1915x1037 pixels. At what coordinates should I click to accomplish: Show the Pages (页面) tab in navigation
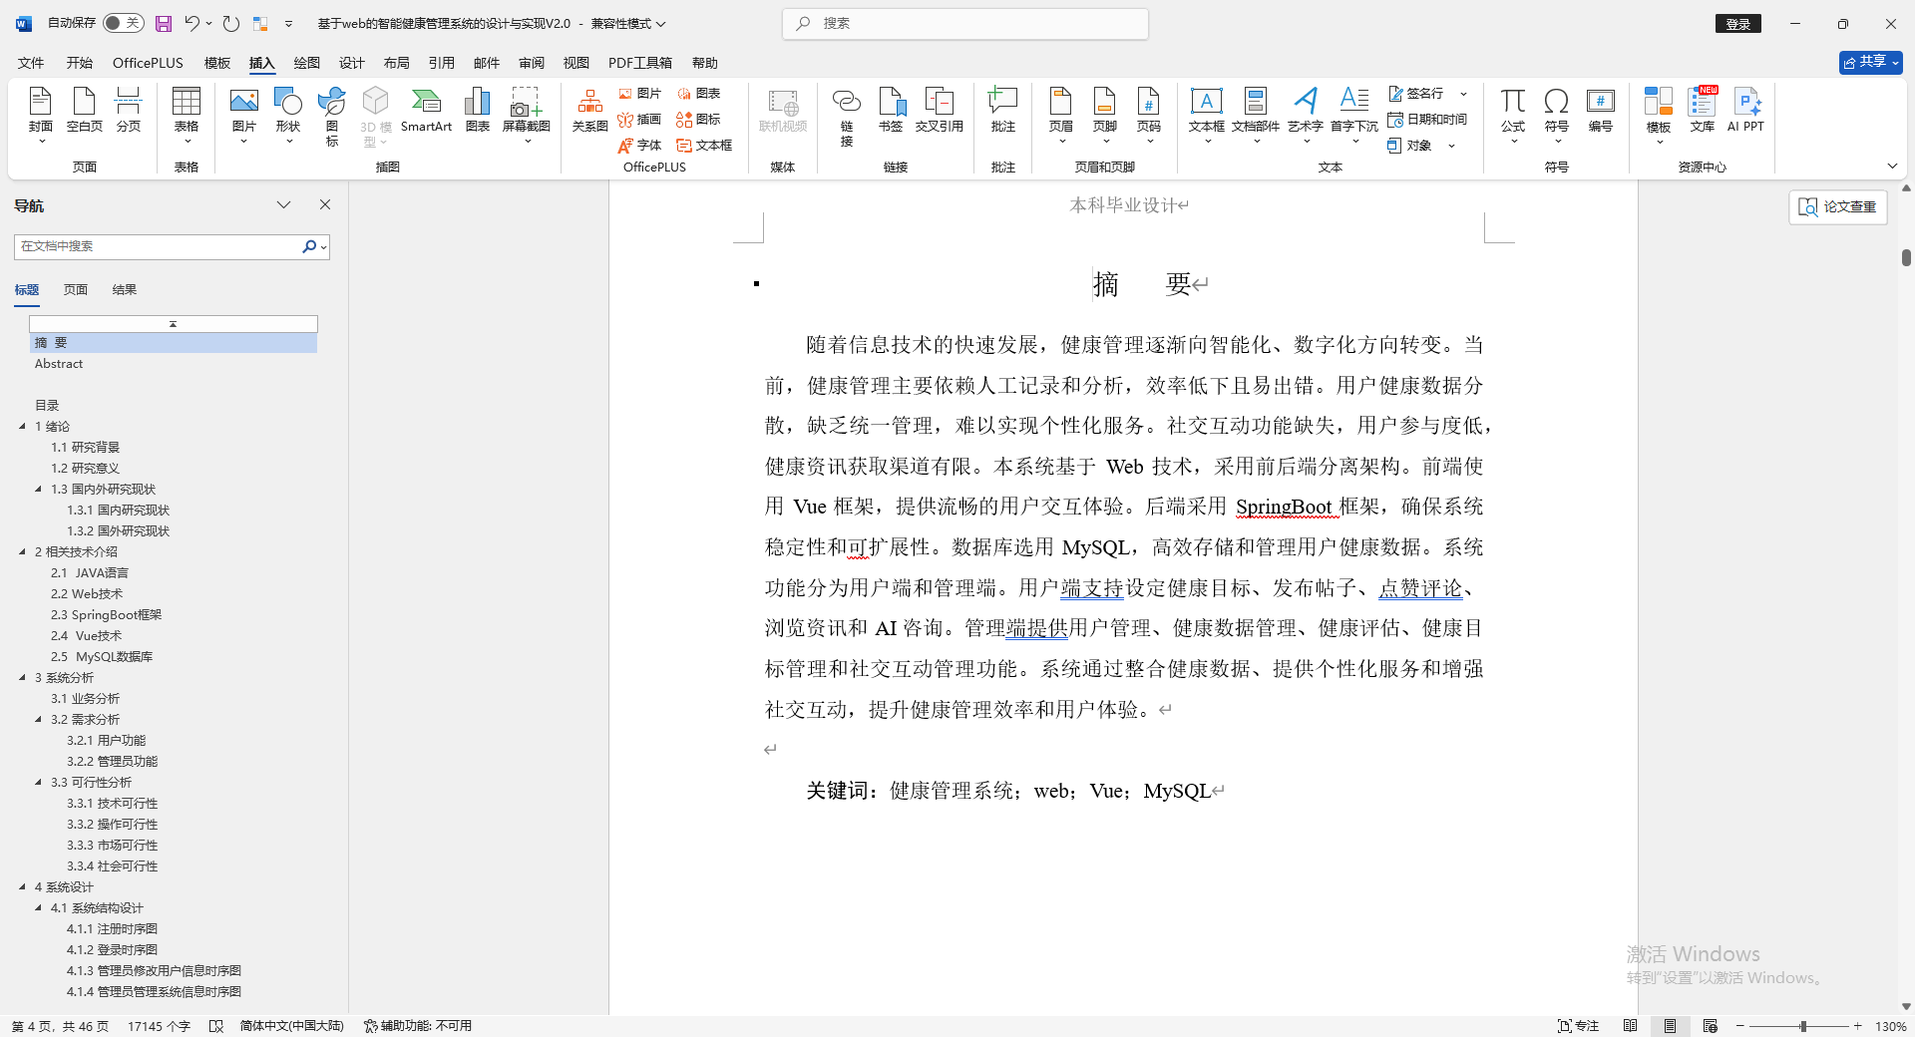coord(76,289)
